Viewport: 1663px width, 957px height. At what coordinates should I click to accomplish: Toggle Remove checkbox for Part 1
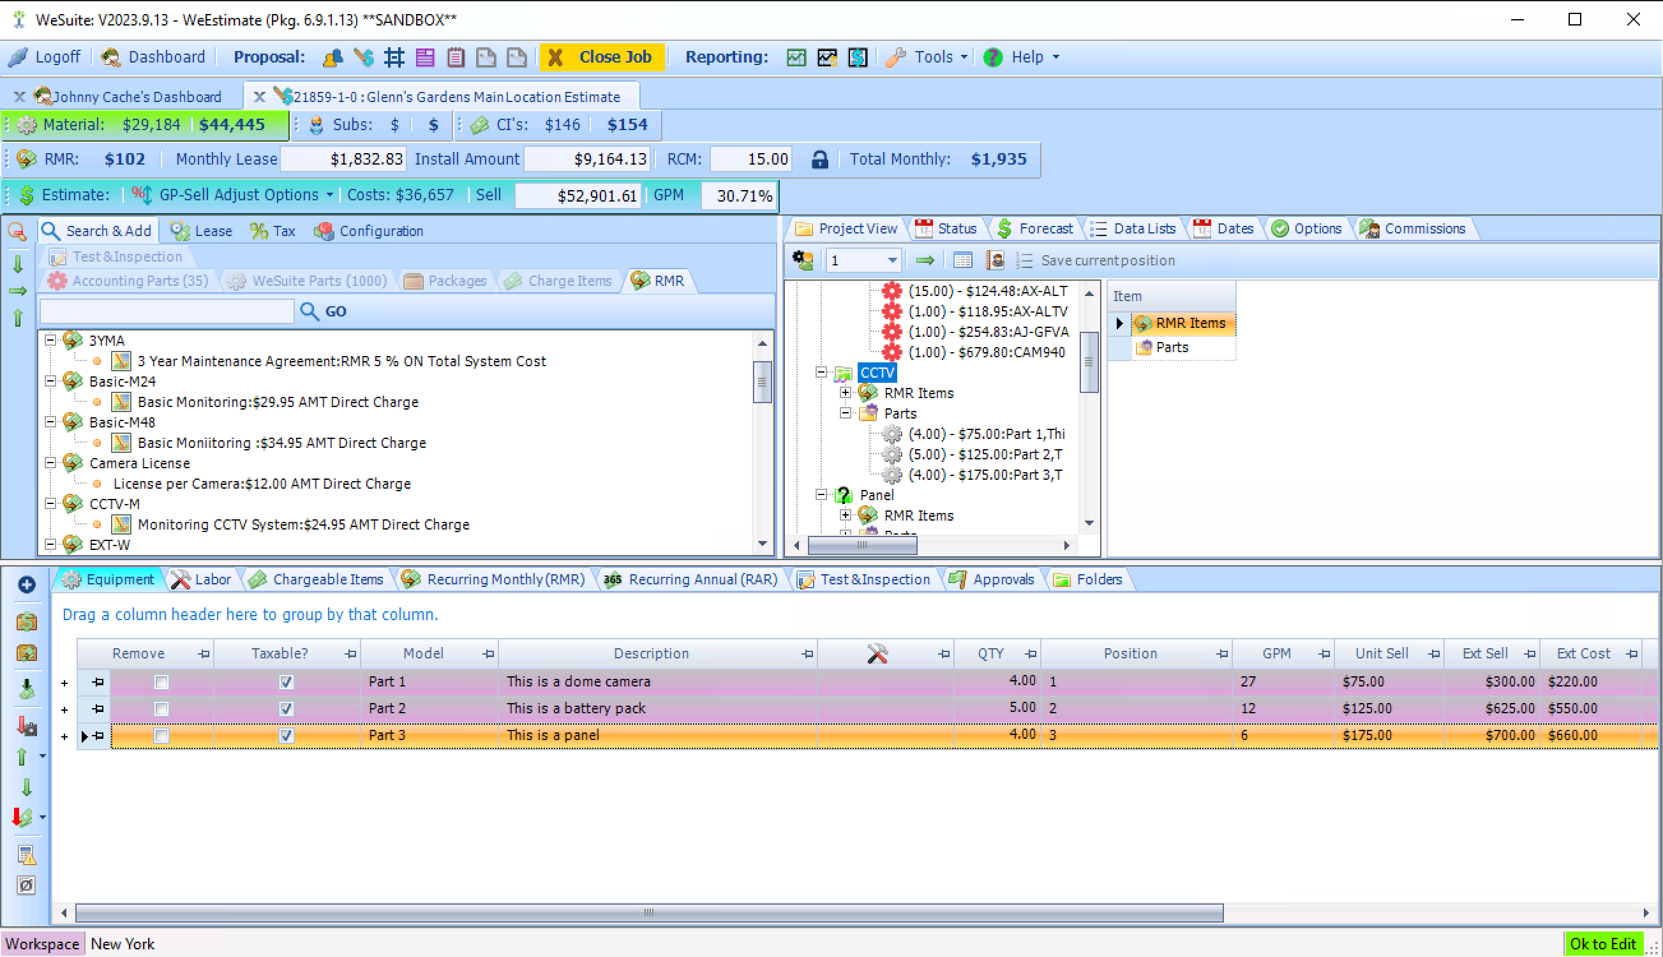pyautogui.click(x=161, y=682)
